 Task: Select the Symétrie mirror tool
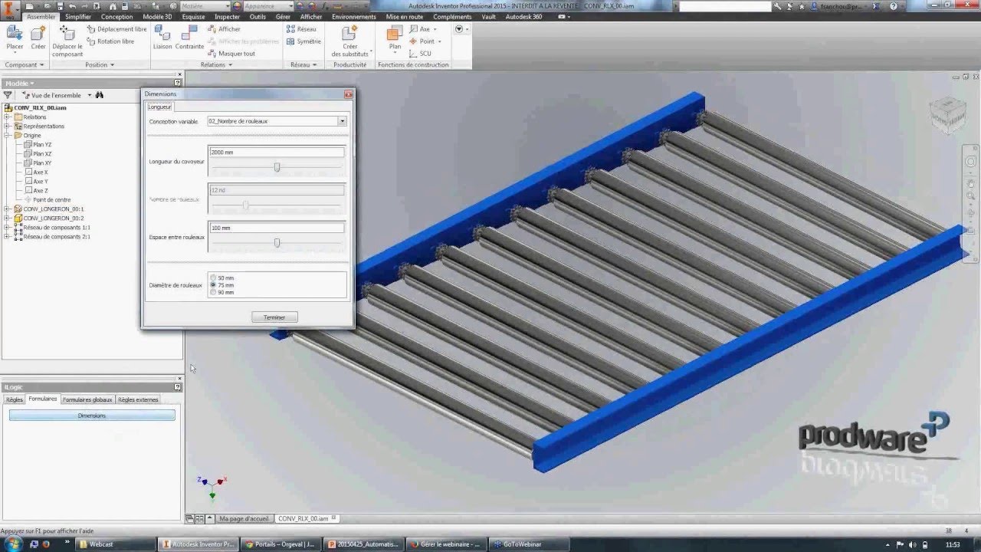pos(303,41)
